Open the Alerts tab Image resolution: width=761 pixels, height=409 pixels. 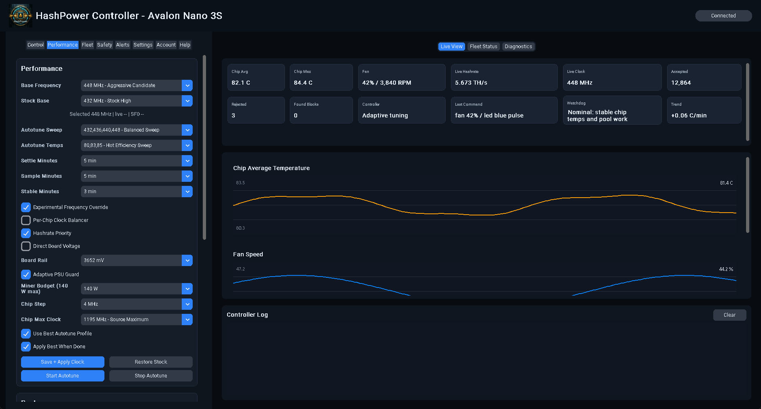[123, 45]
